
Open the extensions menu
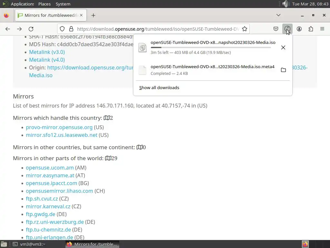(311, 29)
